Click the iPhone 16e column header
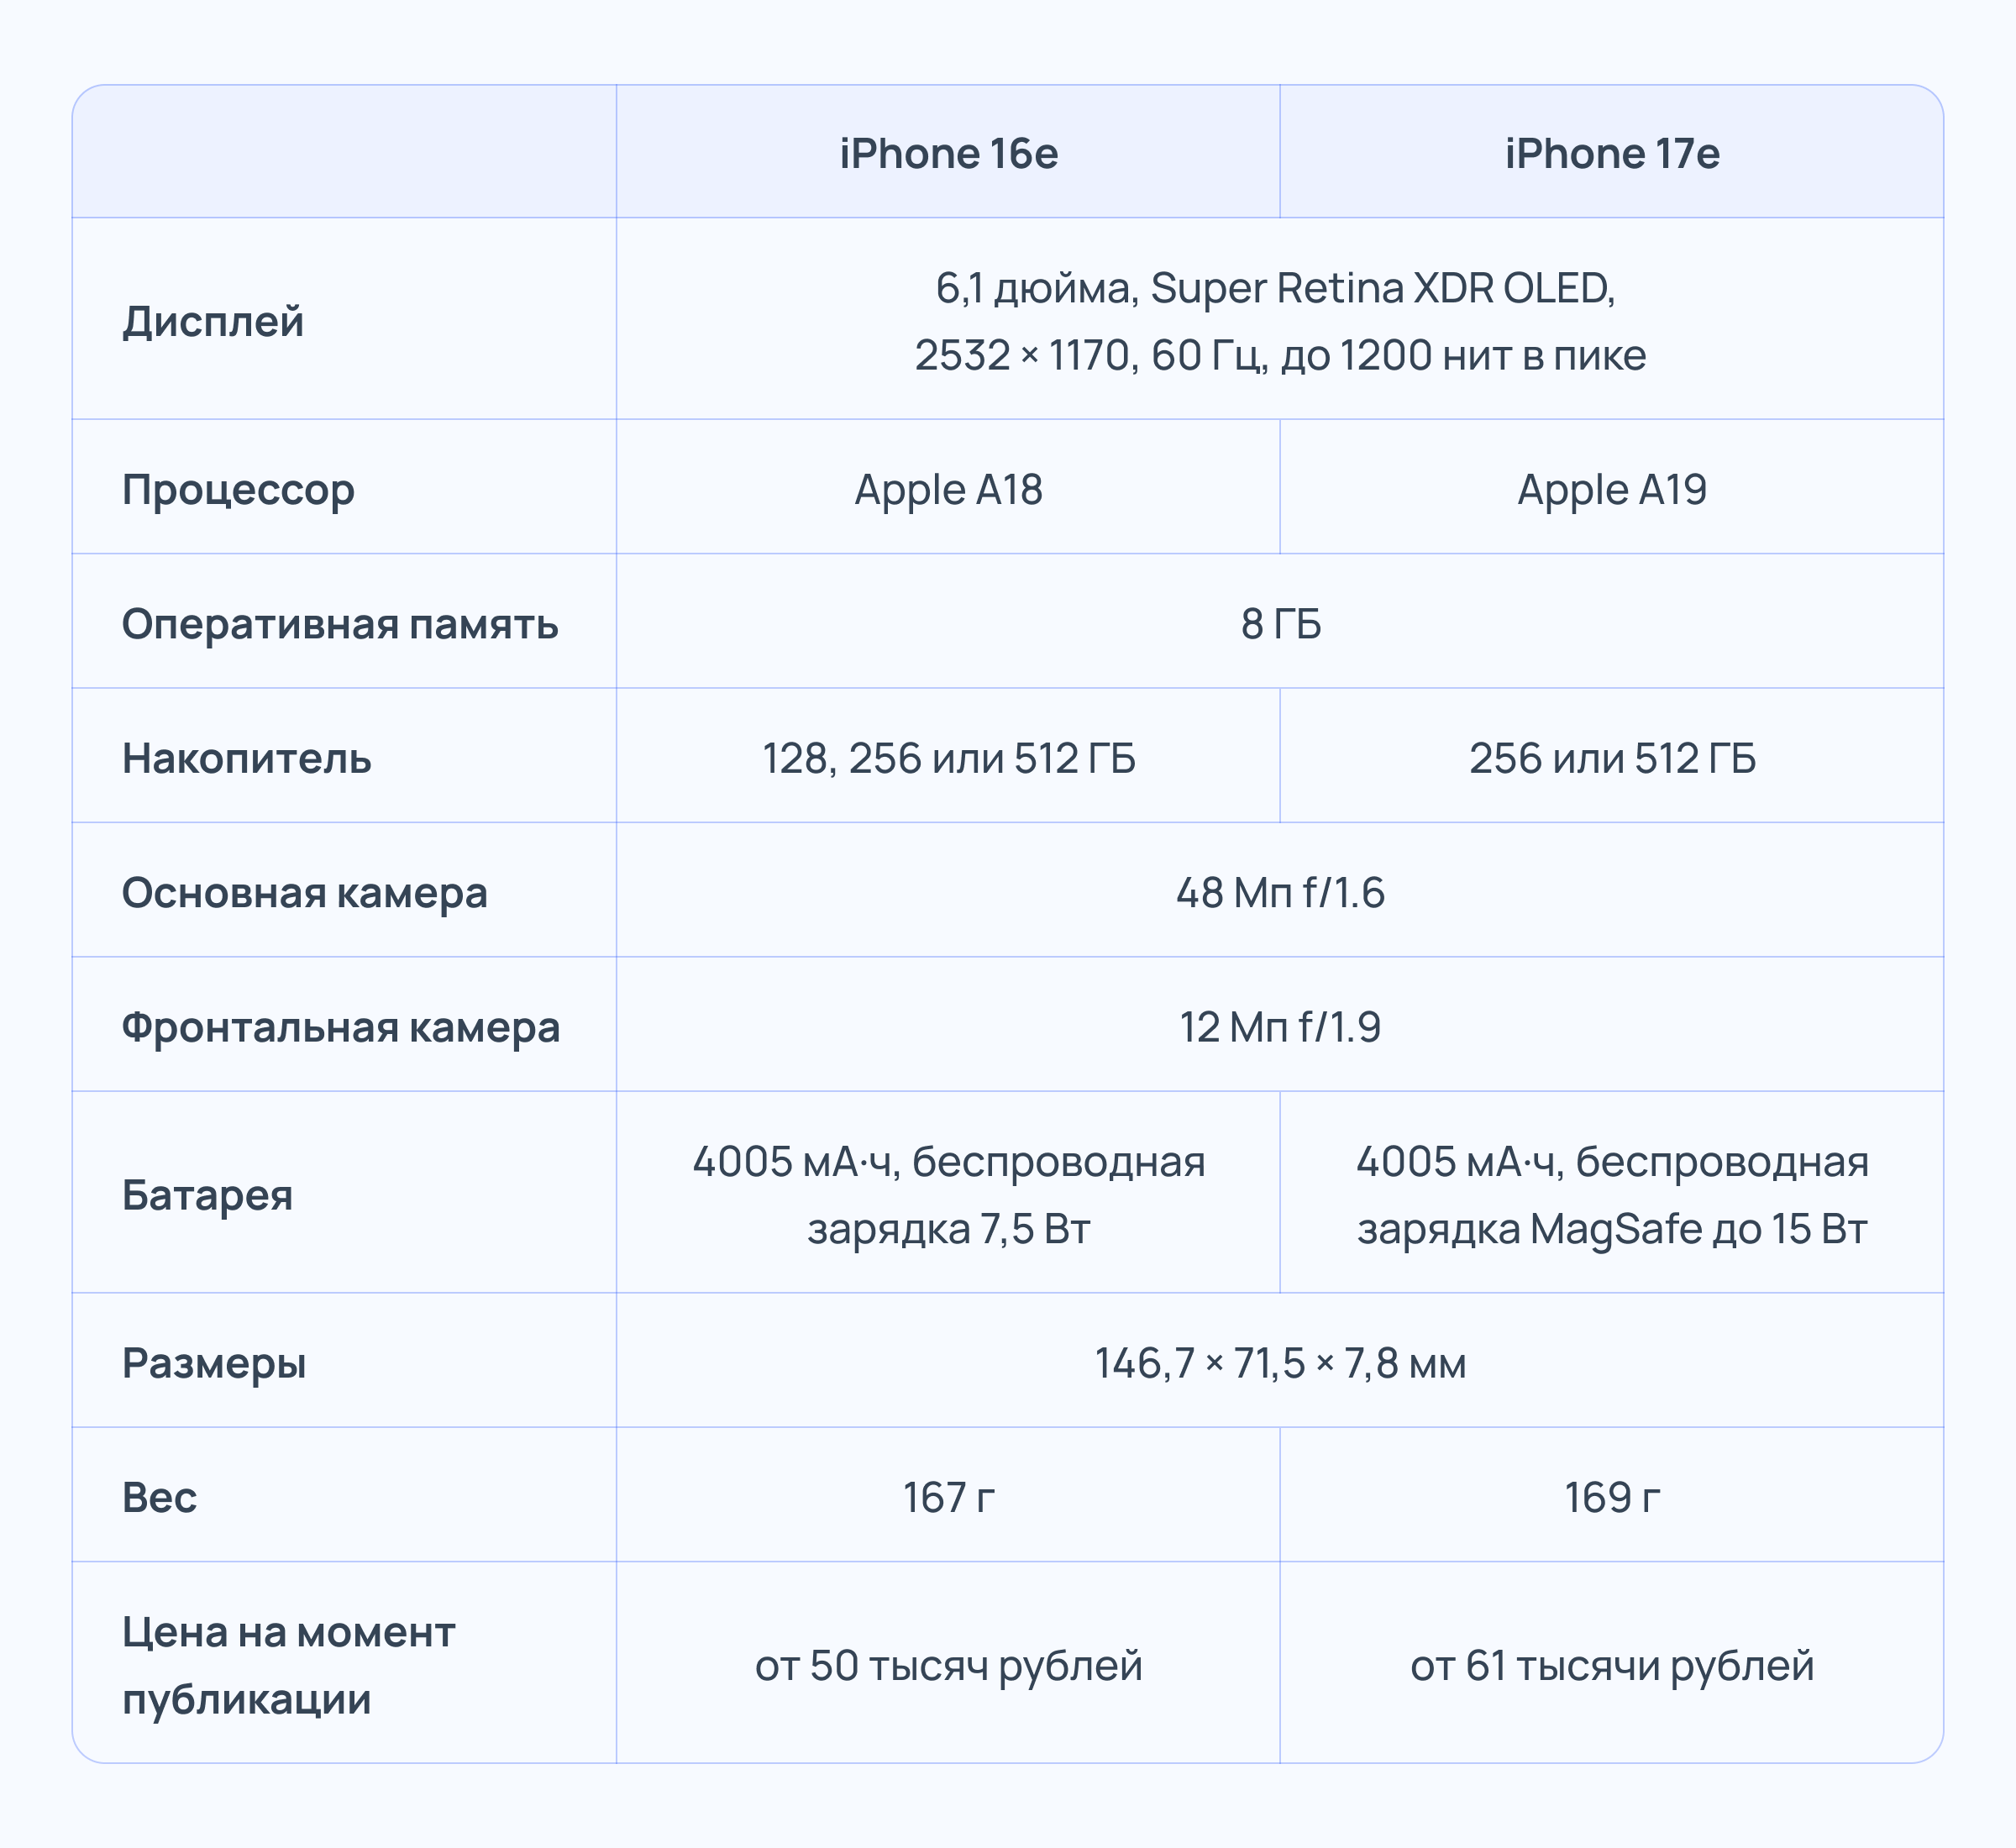Viewport: 2016px width, 1848px height. 948,153
